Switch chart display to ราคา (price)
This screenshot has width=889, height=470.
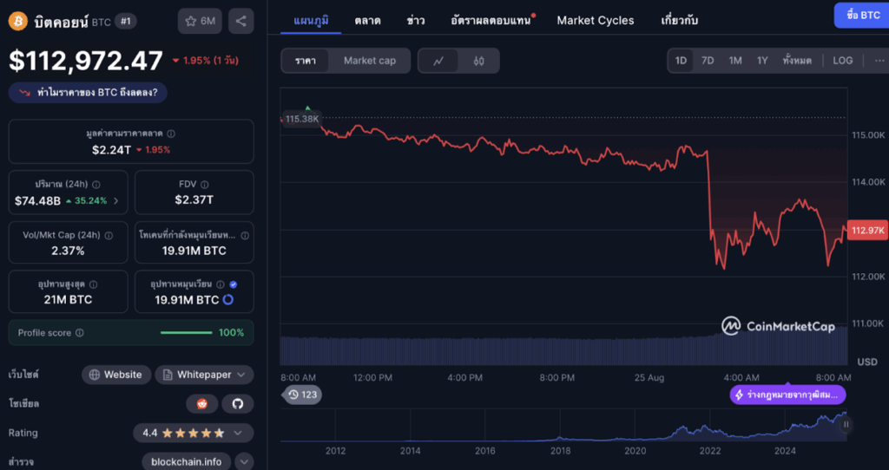[305, 61]
